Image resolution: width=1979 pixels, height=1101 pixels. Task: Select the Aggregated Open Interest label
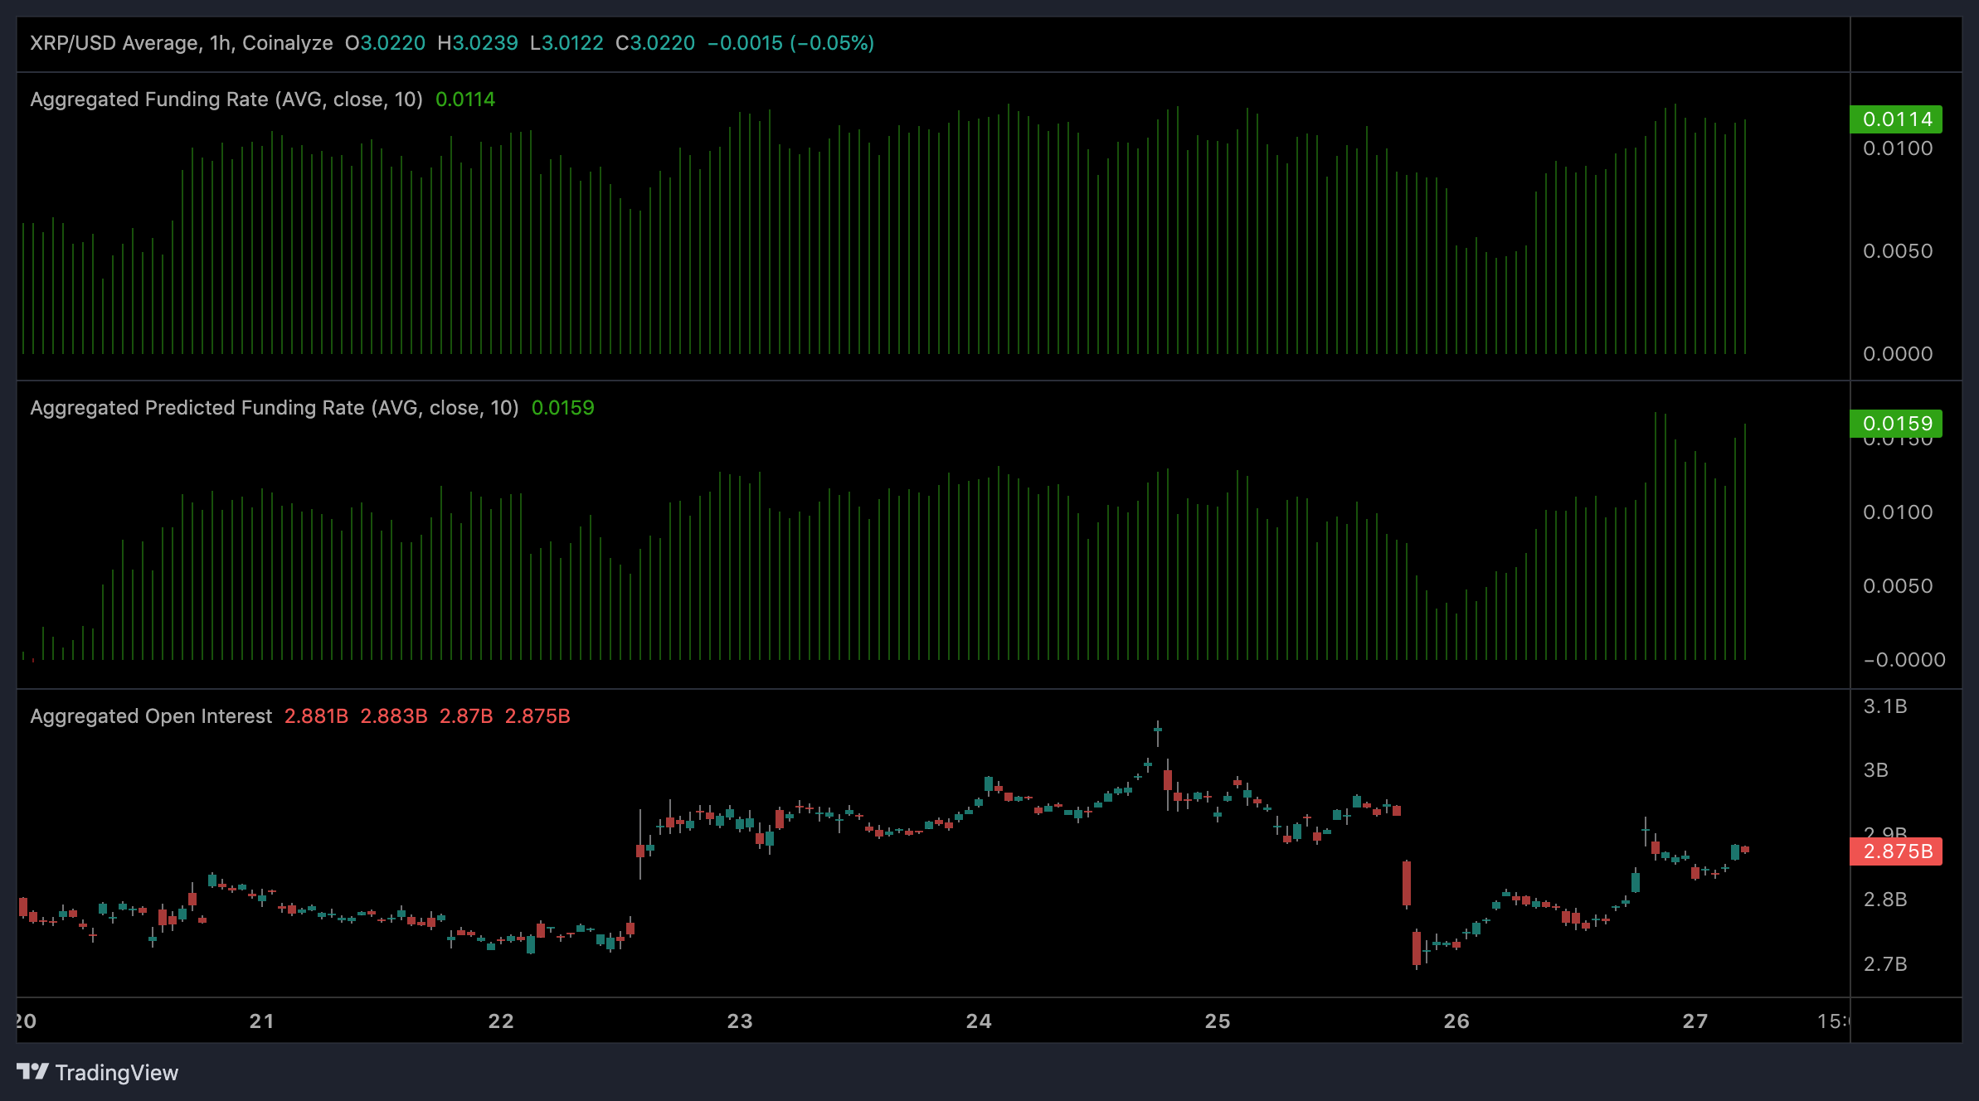(x=151, y=716)
